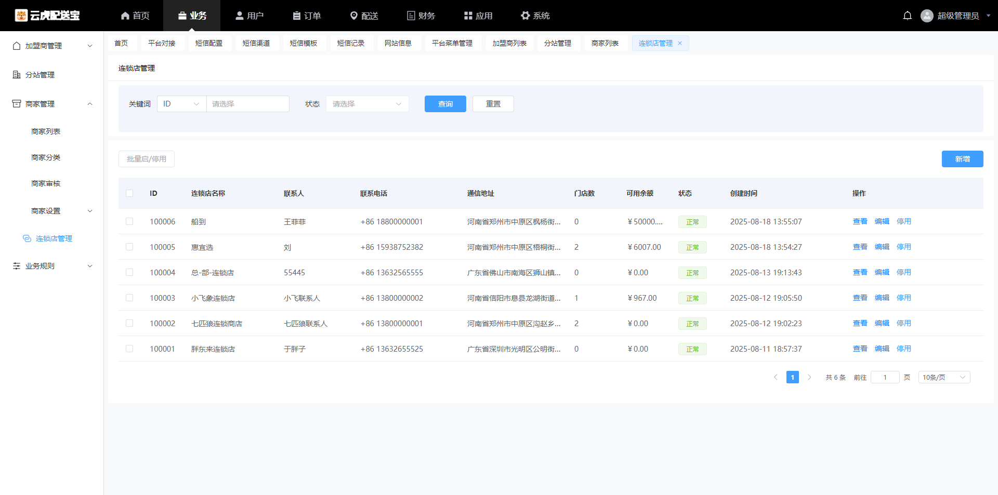Viewport: 998px width, 495px height.
Task: Check the row for ID 100006
Action: click(x=129, y=221)
